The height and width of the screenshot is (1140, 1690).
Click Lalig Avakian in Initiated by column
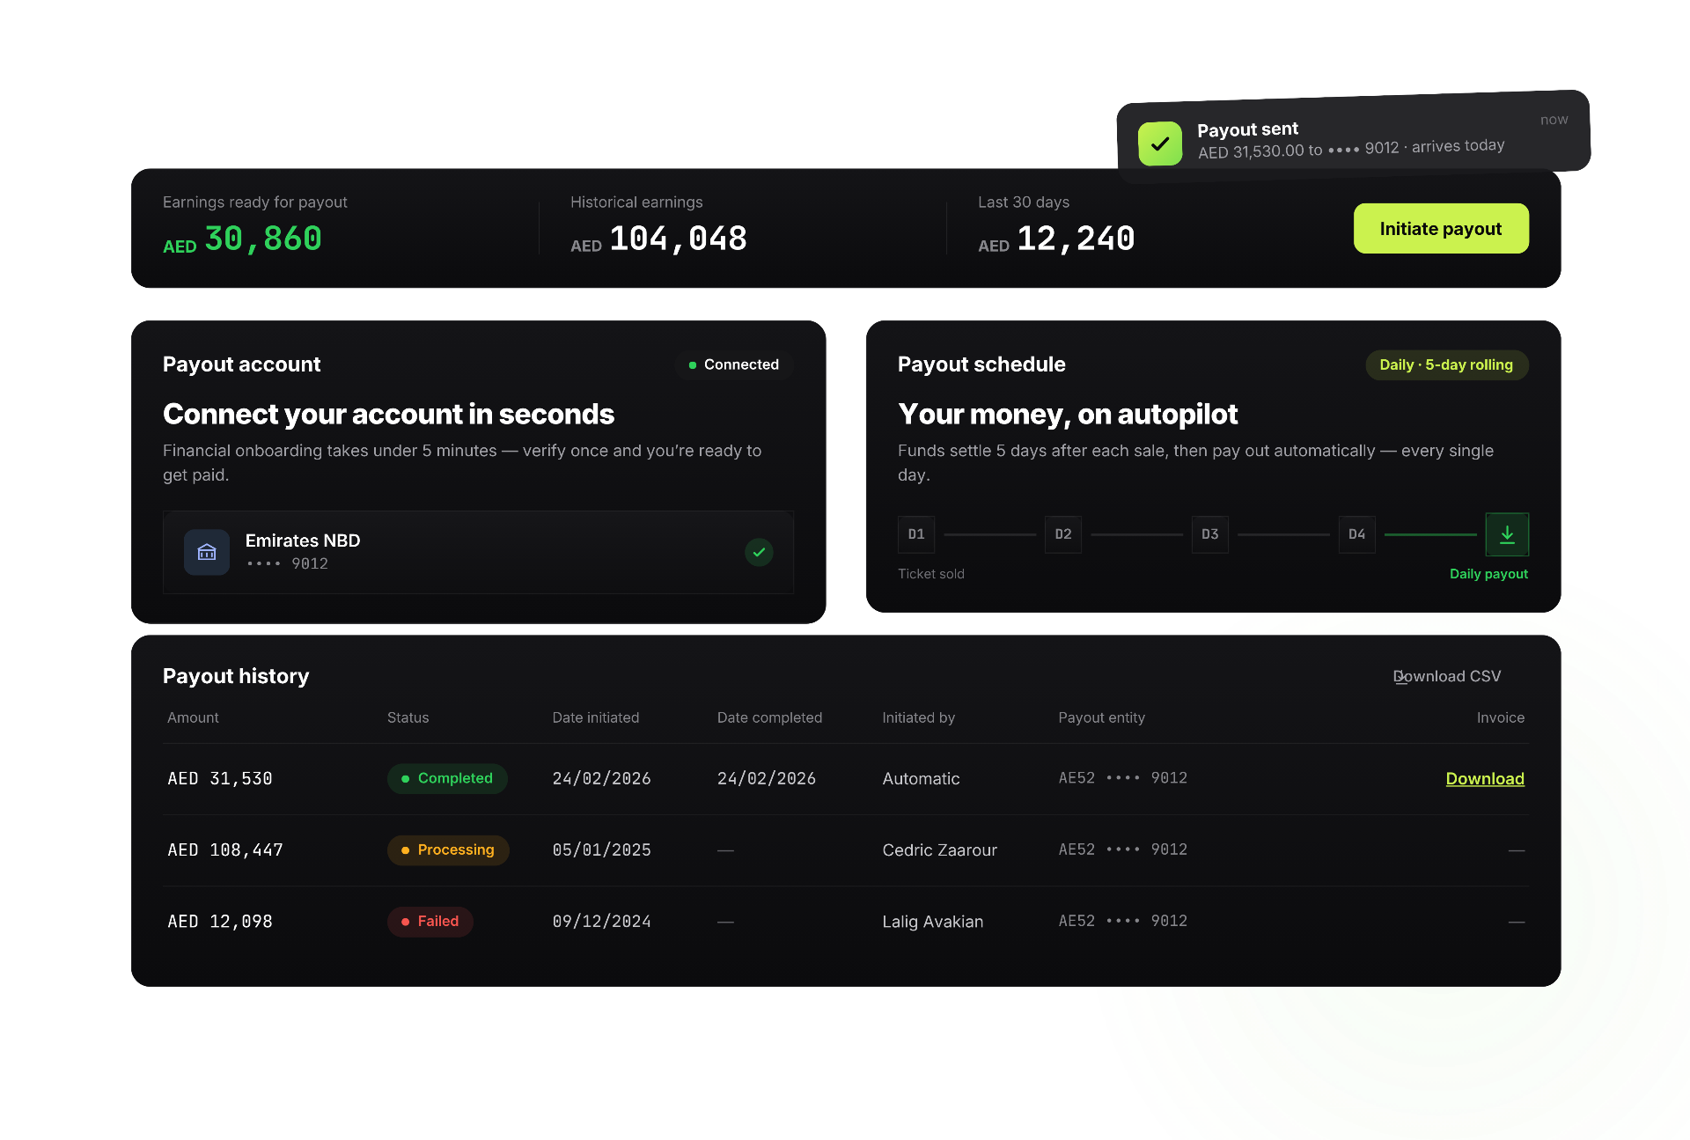[933, 921]
